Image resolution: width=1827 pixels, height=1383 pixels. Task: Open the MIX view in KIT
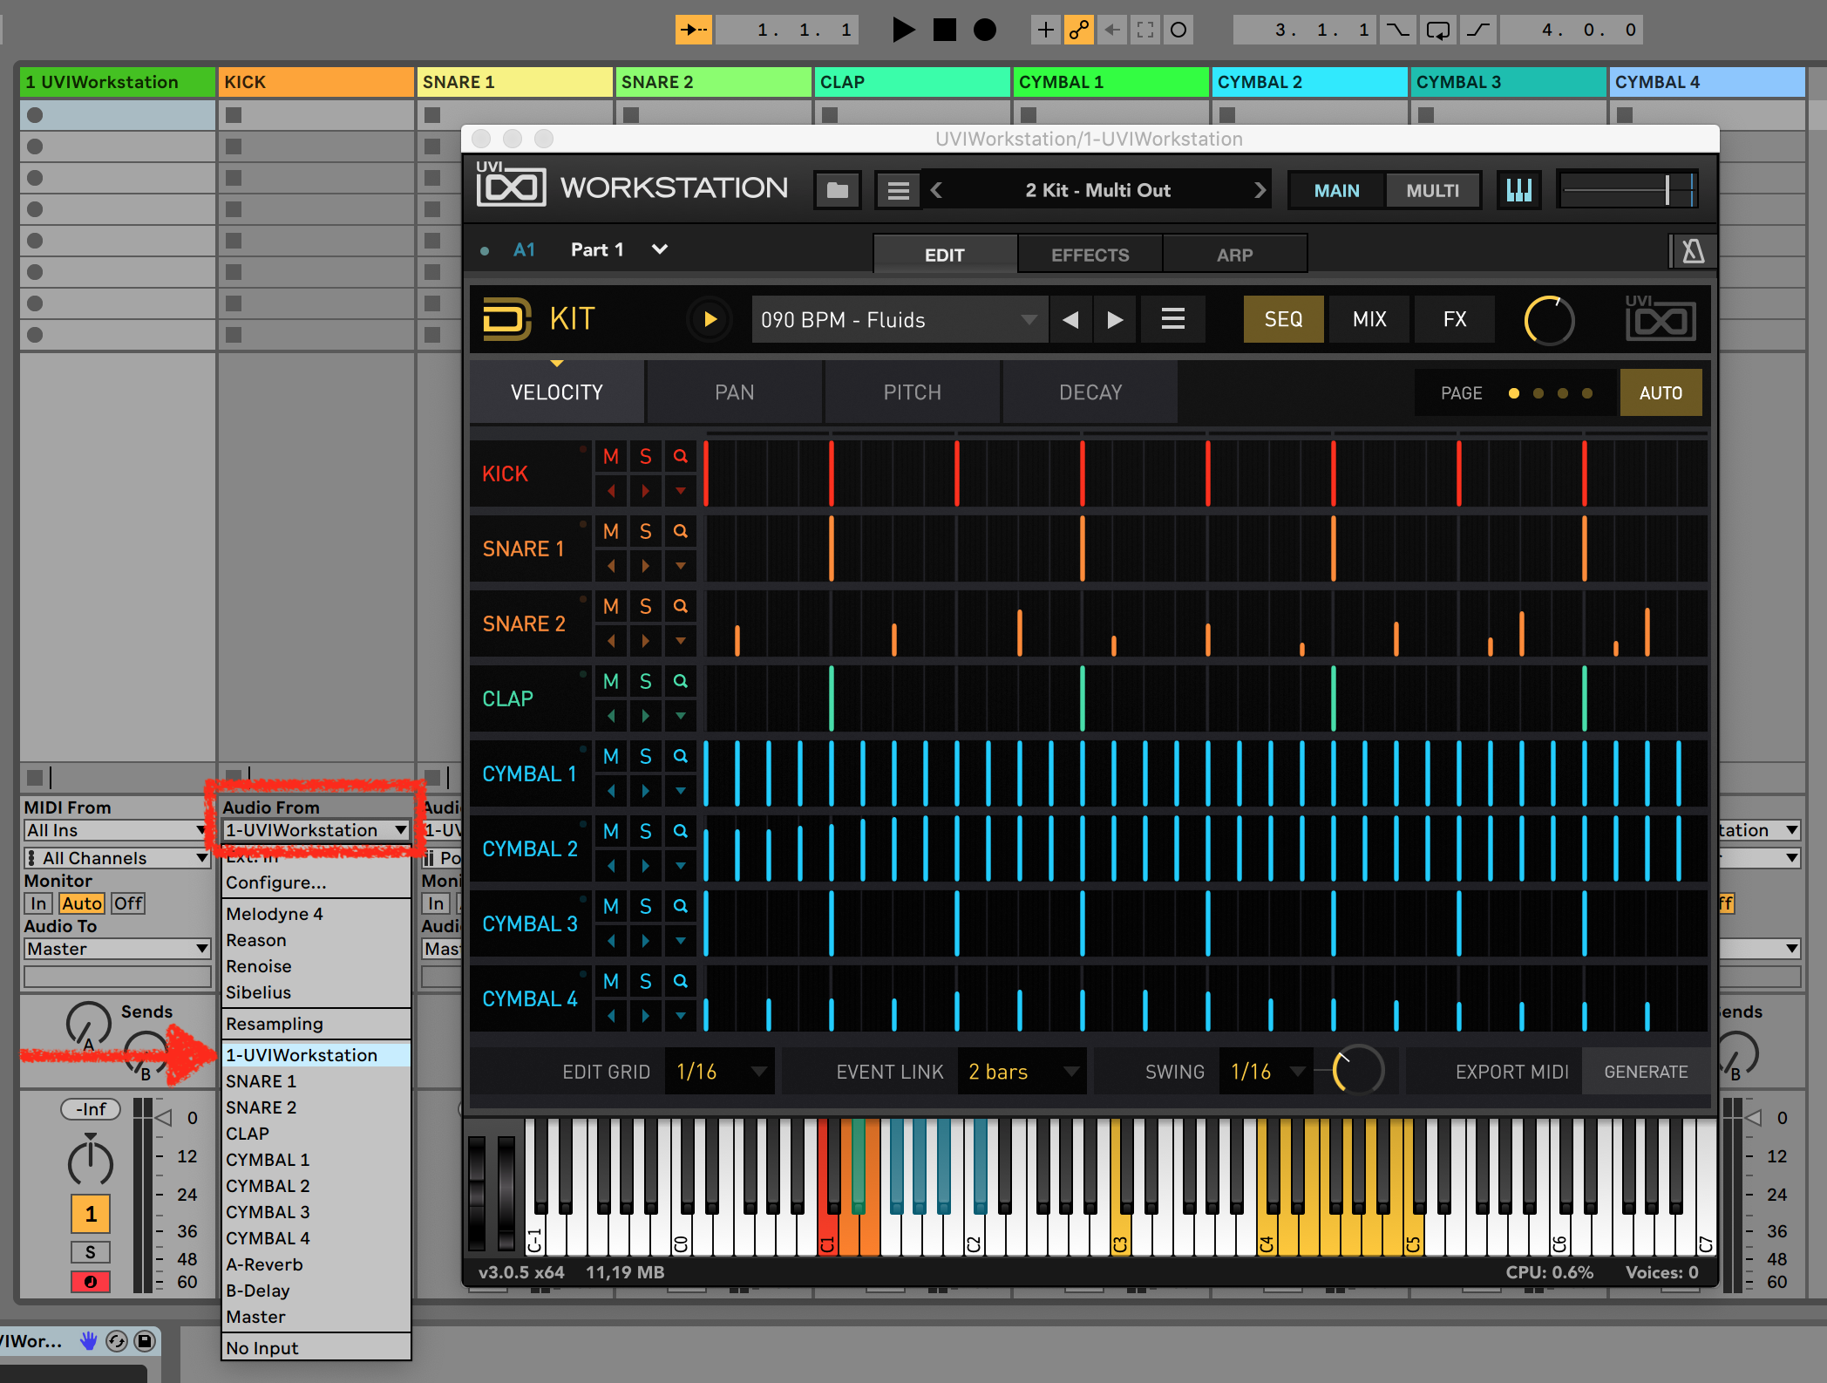click(1369, 319)
